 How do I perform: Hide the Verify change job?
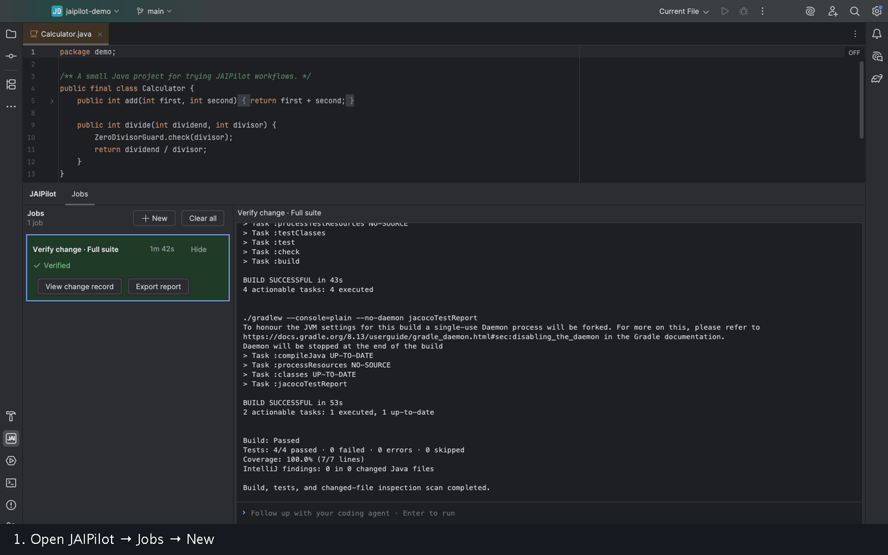click(199, 249)
